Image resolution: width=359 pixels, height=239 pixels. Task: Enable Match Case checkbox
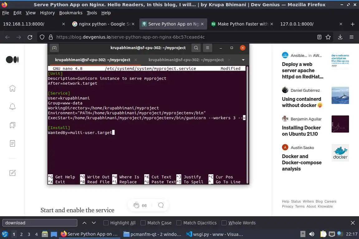[x=143, y=223]
